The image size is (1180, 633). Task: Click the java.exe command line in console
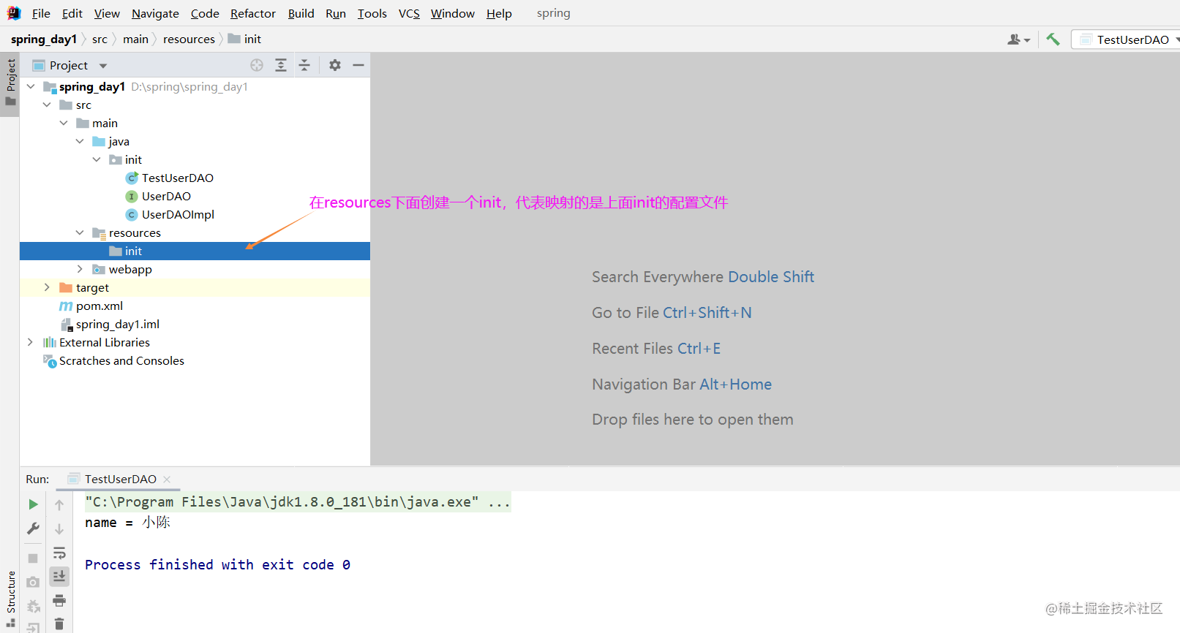click(298, 502)
